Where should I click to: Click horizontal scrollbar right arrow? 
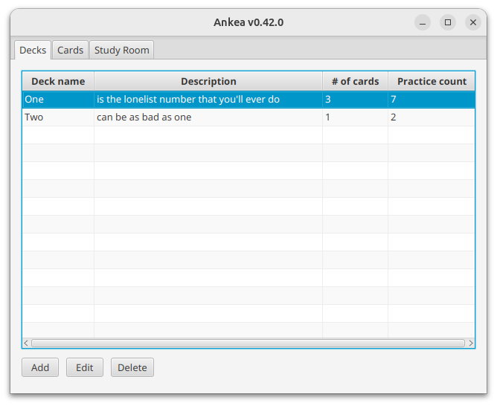point(470,343)
